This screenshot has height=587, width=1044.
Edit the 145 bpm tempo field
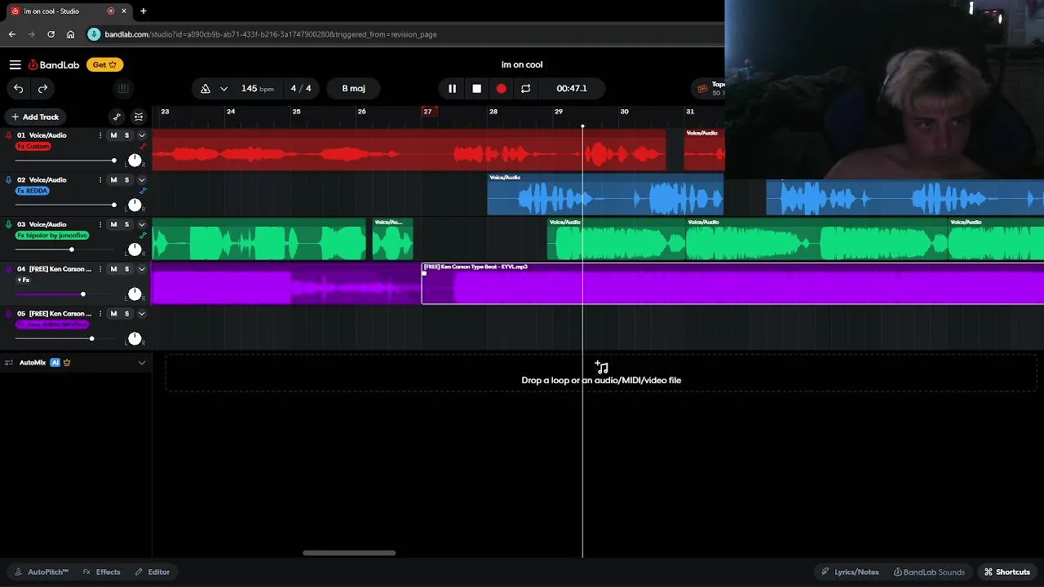[x=257, y=88]
